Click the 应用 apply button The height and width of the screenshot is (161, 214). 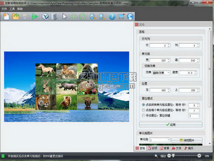(171, 125)
